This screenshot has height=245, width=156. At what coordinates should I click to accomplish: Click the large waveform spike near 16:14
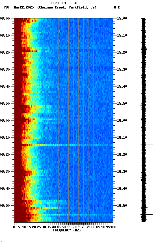(147, 145)
